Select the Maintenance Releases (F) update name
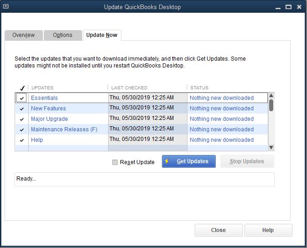This screenshot has height=248, width=307. (64, 129)
